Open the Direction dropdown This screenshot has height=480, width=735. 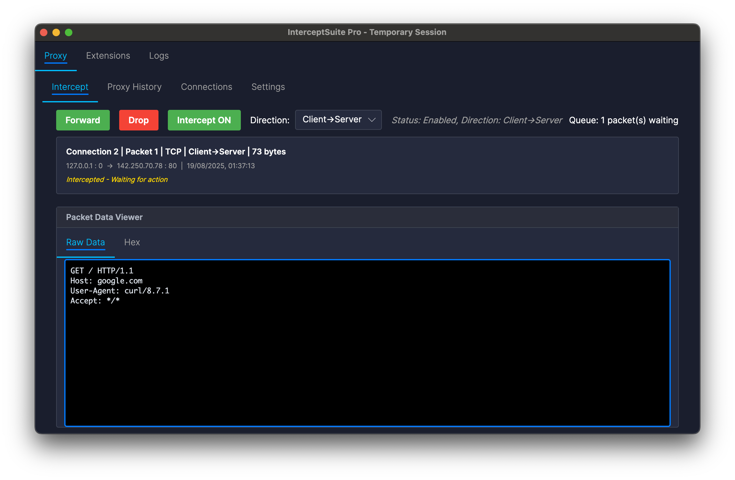click(338, 120)
